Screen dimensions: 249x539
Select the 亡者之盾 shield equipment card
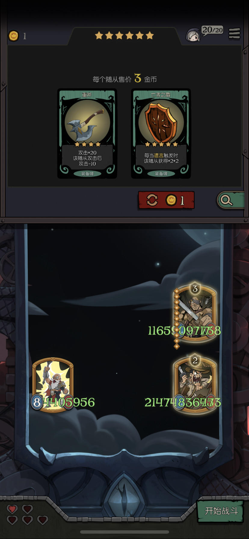161,133
